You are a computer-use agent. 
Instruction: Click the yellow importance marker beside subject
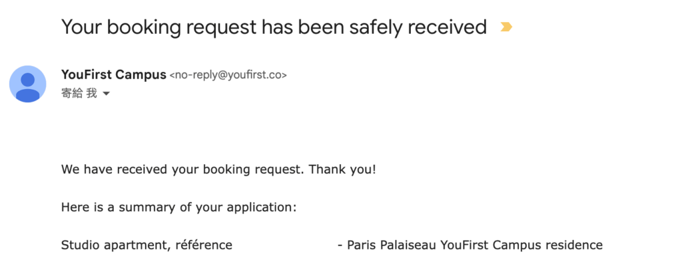[506, 27]
